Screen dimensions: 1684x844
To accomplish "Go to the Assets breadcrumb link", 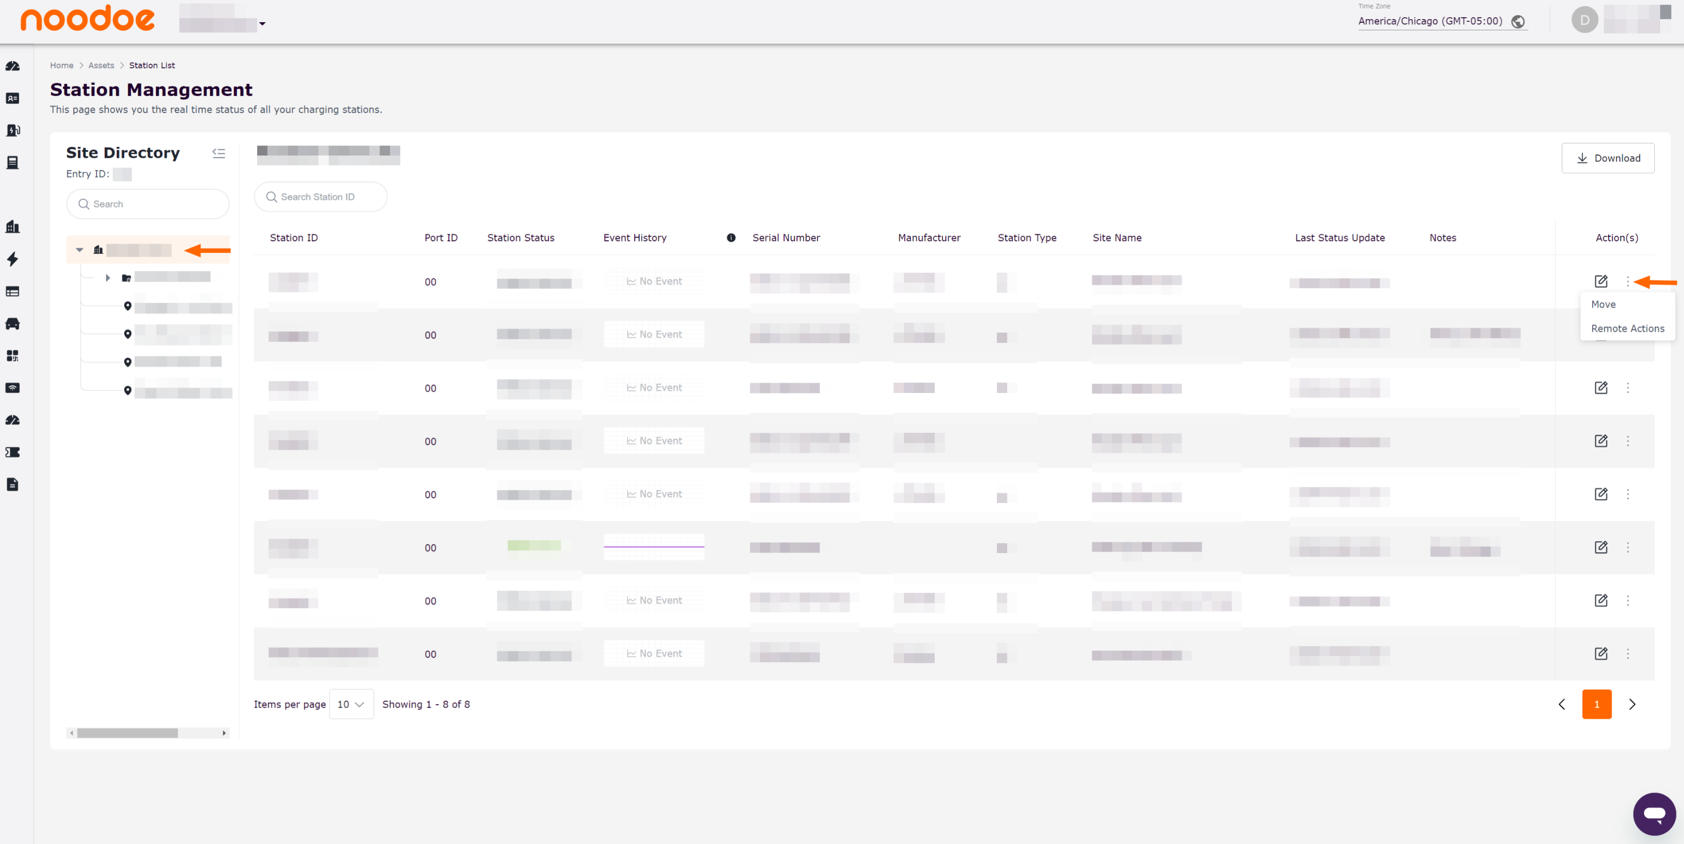I will click(101, 65).
